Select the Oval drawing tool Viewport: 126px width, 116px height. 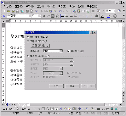(x=48, y=109)
